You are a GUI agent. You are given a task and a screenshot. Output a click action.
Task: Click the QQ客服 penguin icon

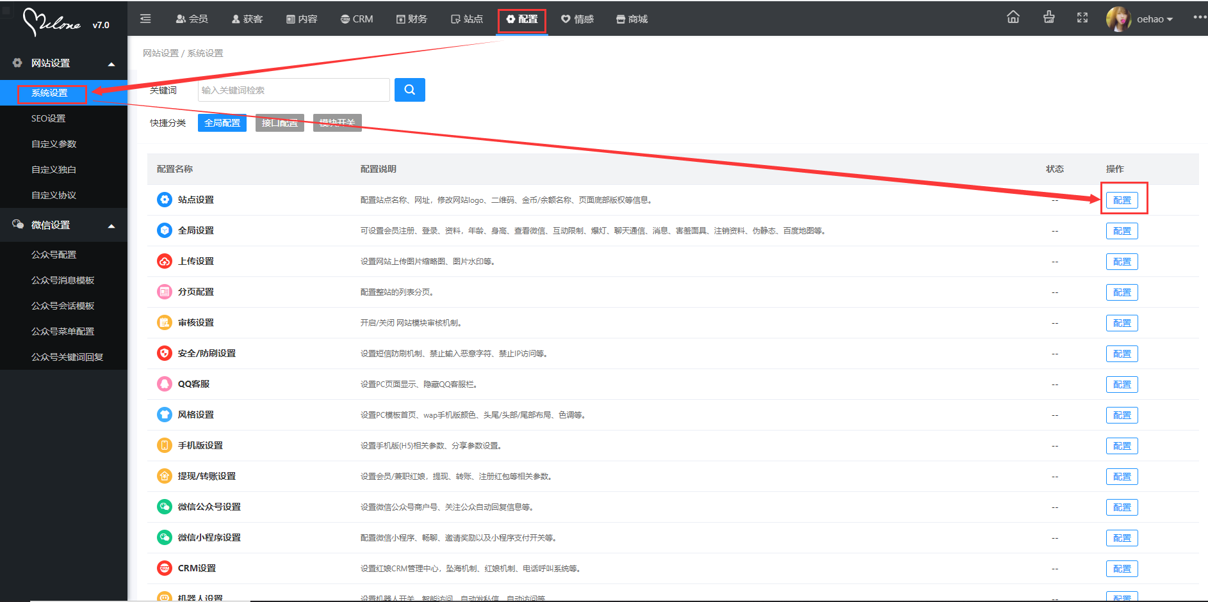(x=165, y=384)
